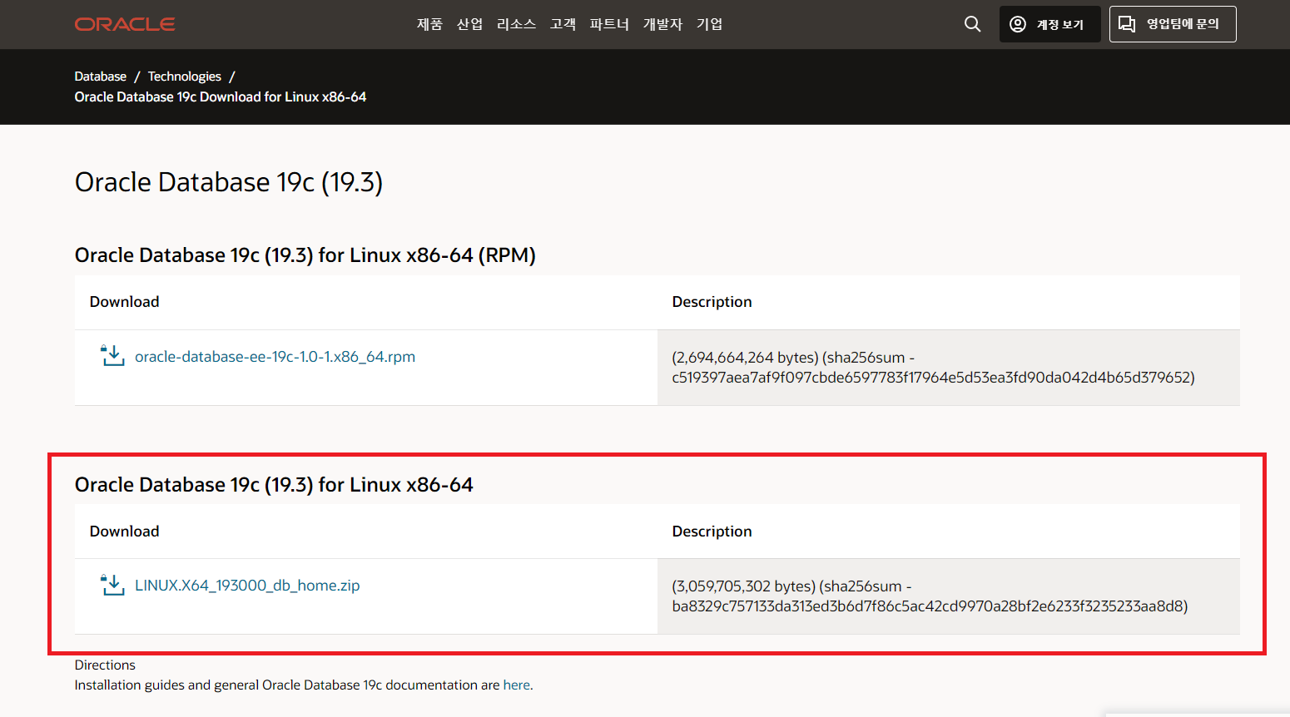Click the 영업팀에 문의 button
The width and height of the screenshot is (1290, 717).
coord(1173,24)
